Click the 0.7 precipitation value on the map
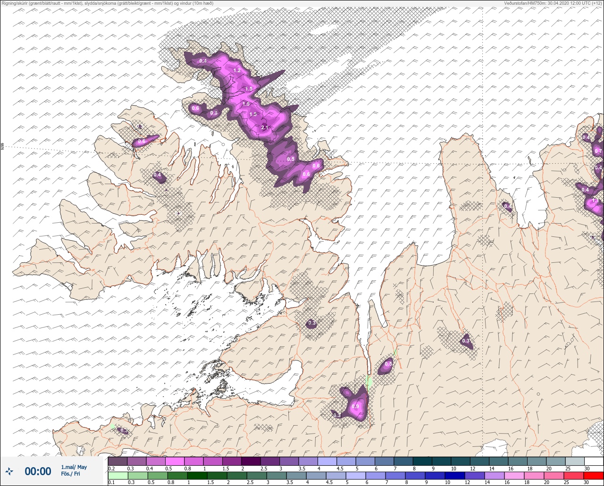The image size is (604, 486). coord(598,151)
